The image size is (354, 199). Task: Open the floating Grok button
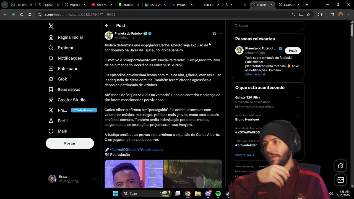tap(341, 166)
